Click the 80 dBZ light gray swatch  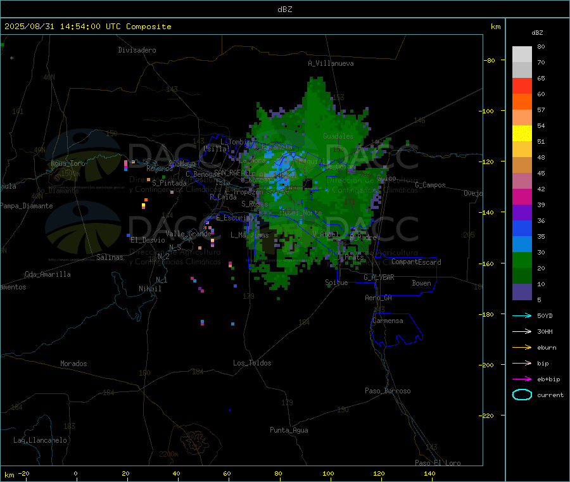[522, 54]
